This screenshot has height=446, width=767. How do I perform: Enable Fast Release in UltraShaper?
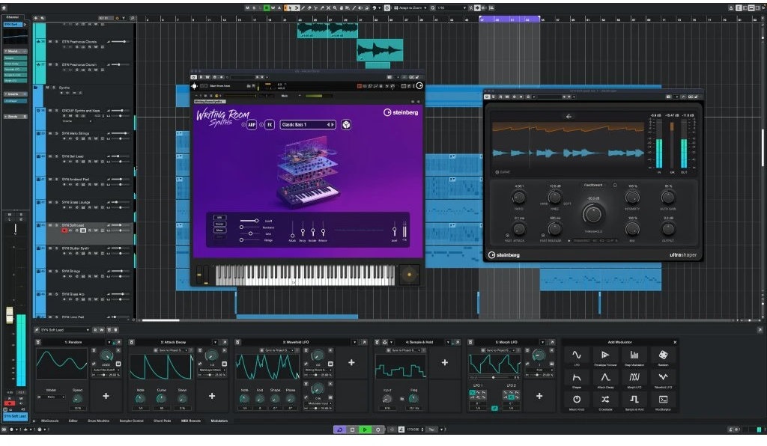coord(543,235)
